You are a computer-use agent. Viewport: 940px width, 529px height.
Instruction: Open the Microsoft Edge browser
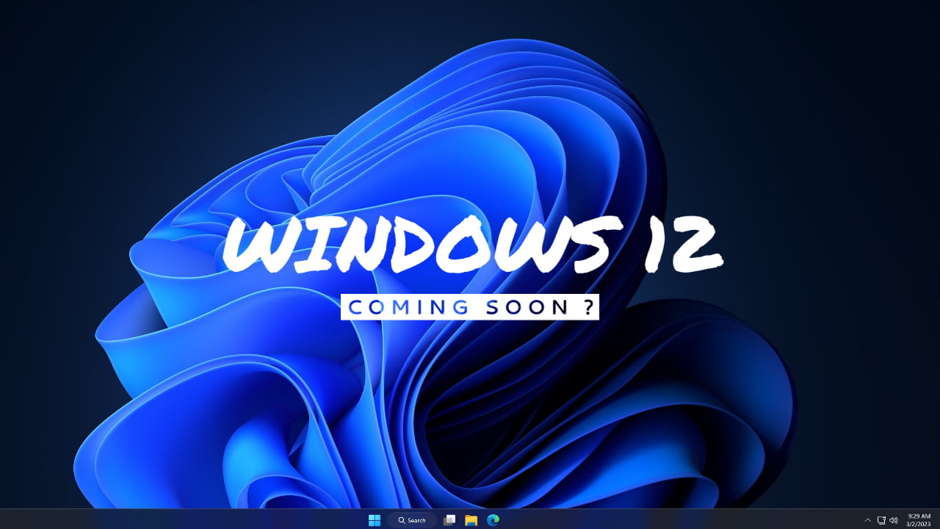493,520
